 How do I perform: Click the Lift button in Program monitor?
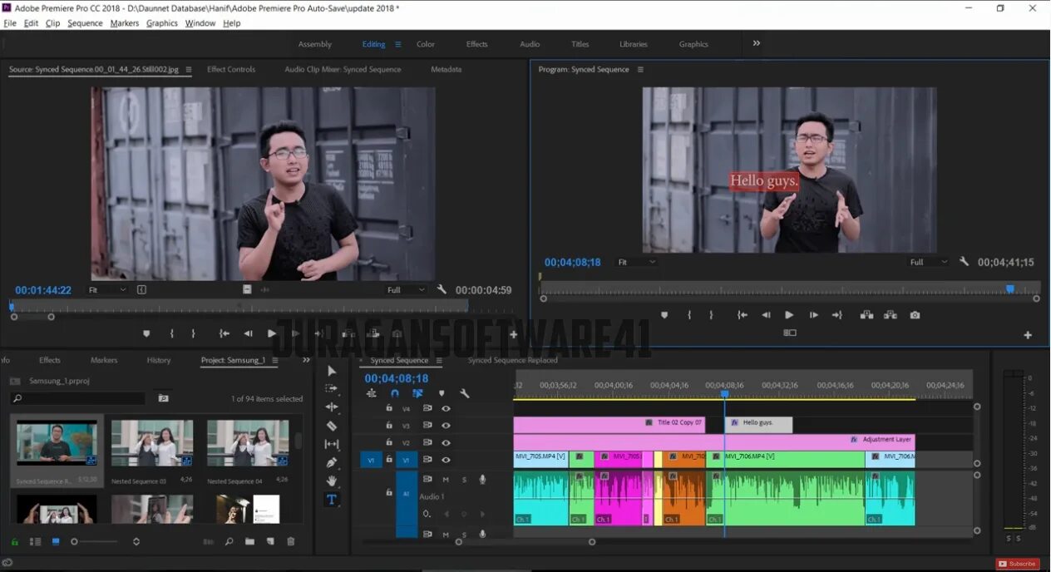(866, 315)
